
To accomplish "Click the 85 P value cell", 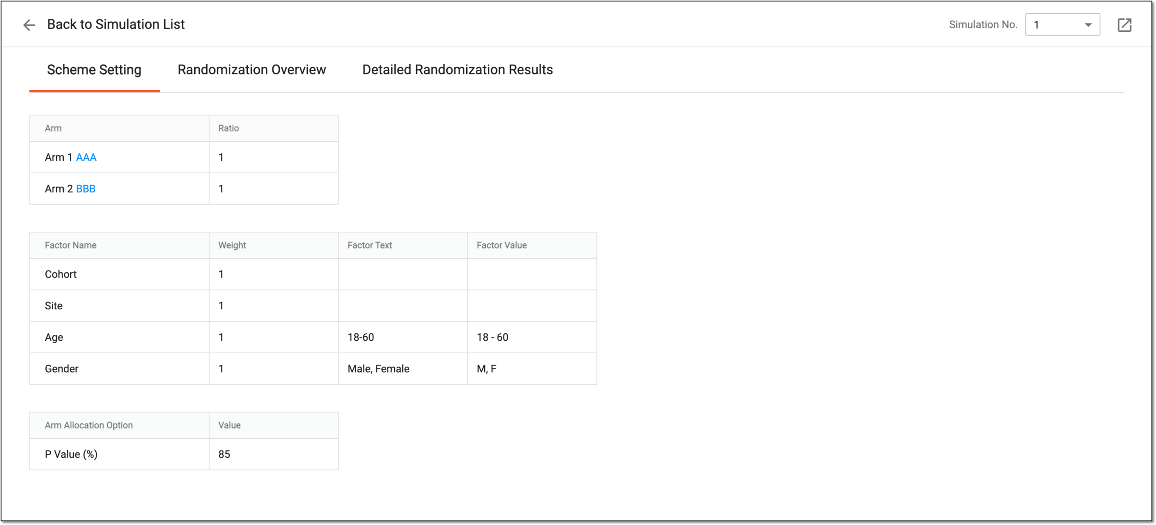I will (274, 454).
